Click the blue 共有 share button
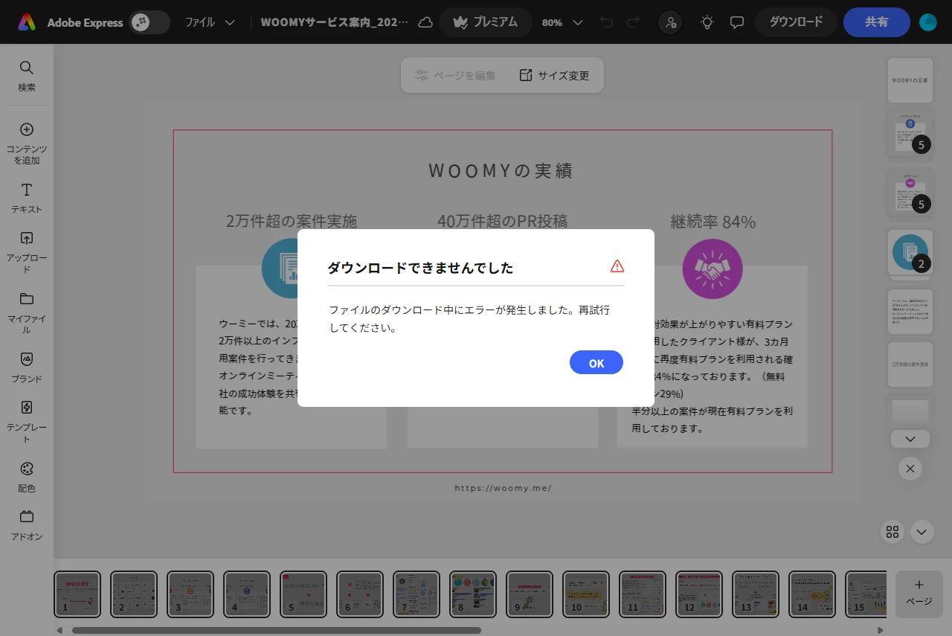This screenshot has height=636, width=952. click(x=877, y=22)
